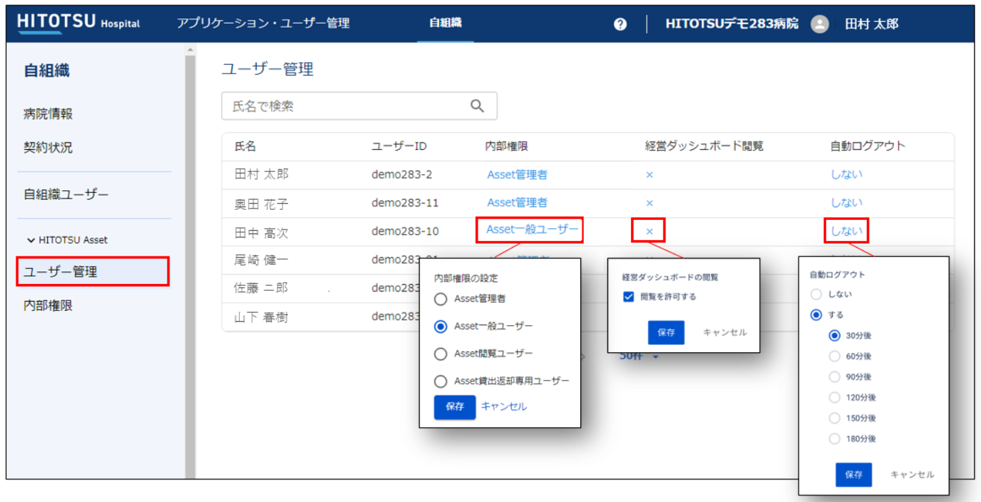Click the ユーザーID column header
981x502 pixels.
click(399, 146)
